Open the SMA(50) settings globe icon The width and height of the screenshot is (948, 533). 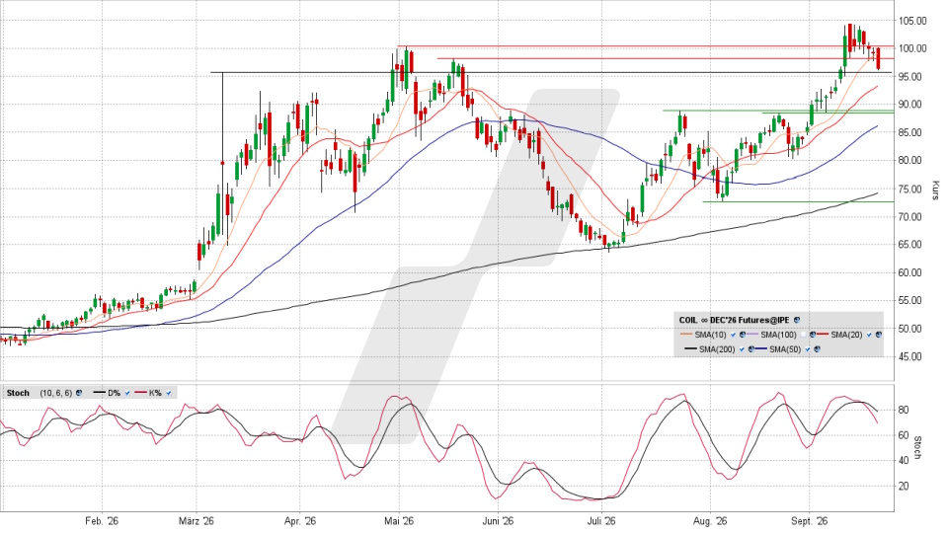tap(817, 349)
